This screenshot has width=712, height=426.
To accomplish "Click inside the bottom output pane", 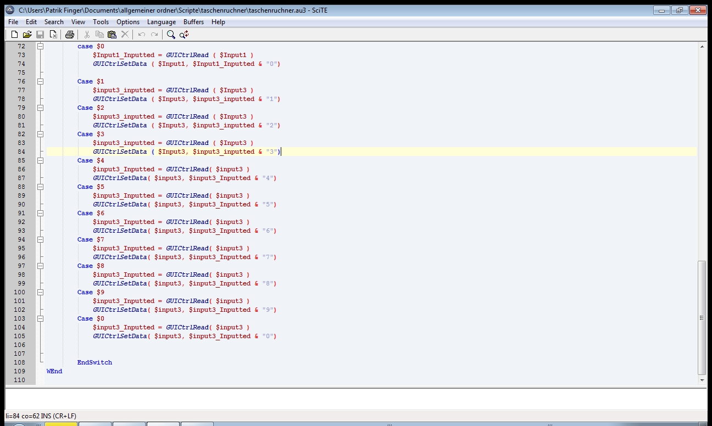I will click(352, 398).
